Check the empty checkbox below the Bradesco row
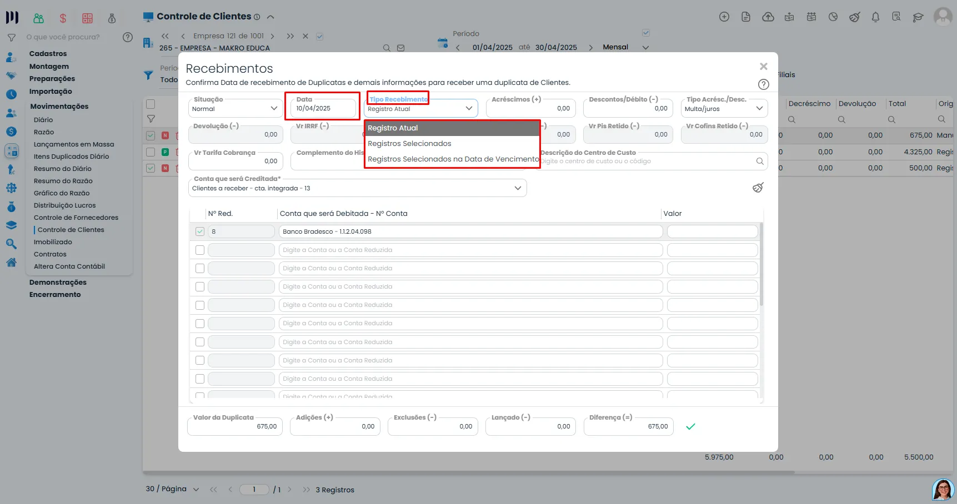The height and width of the screenshot is (504, 957). click(x=200, y=250)
